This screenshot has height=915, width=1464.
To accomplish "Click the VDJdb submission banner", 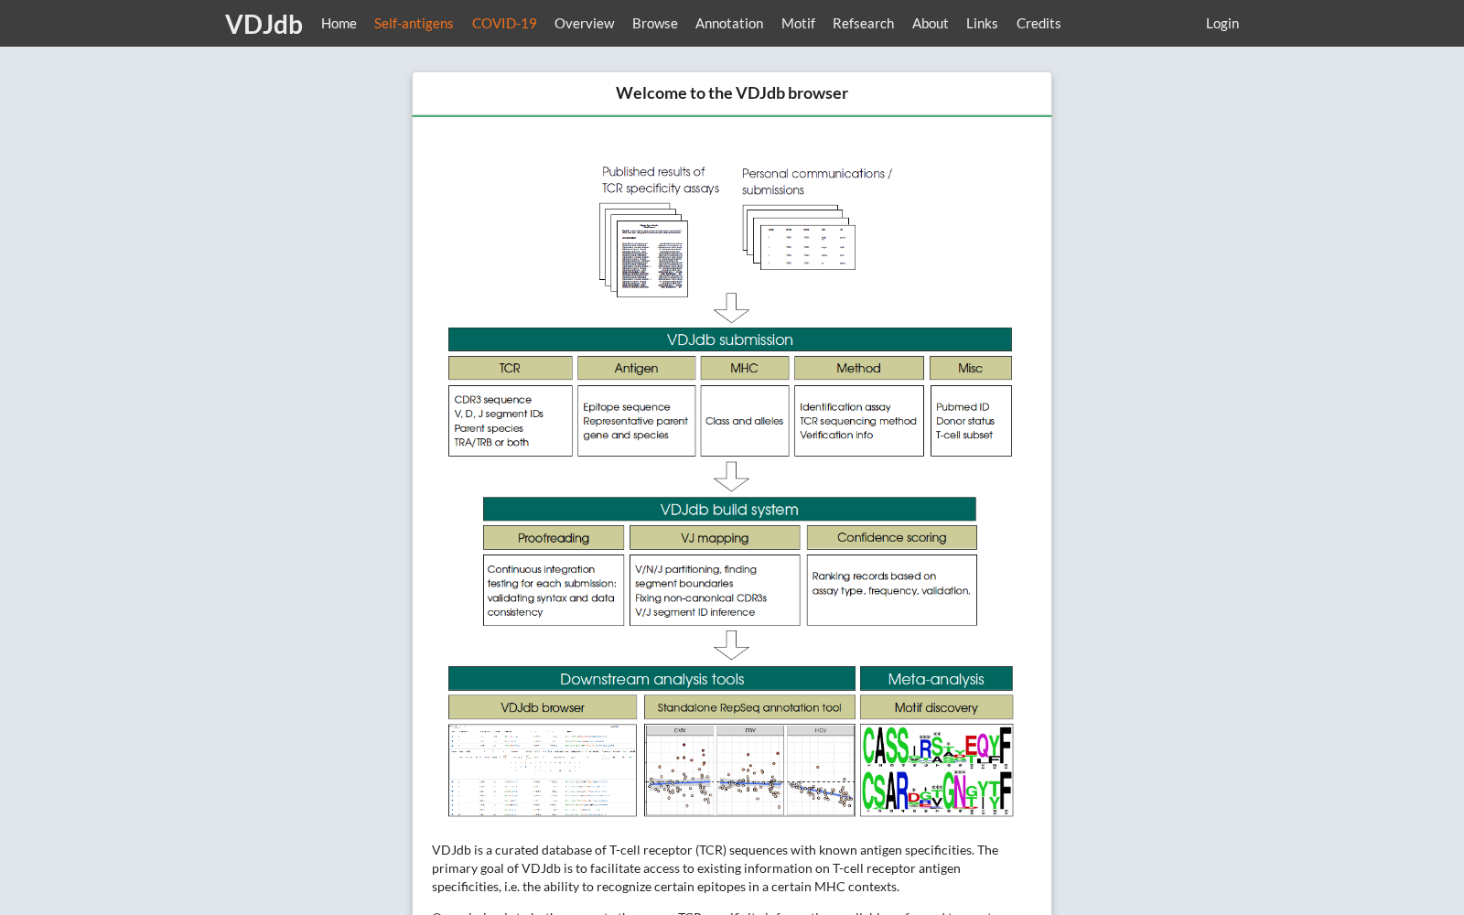I will tap(730, 339).
